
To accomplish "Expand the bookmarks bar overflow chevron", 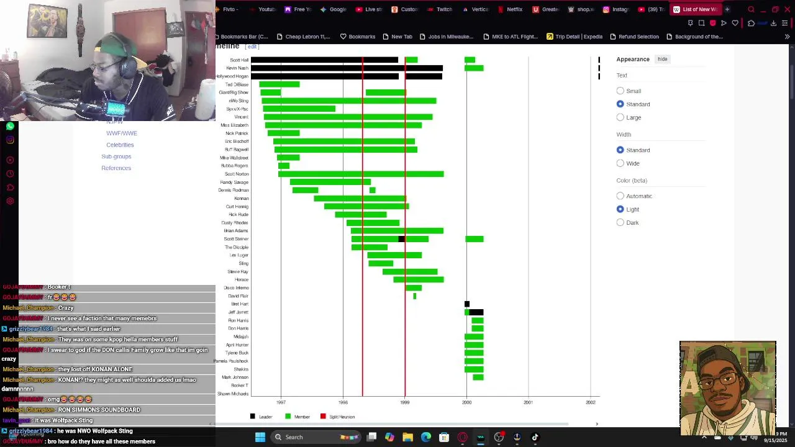I will click(x=787, y=37).
